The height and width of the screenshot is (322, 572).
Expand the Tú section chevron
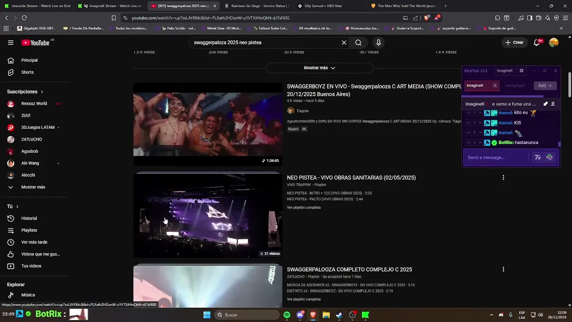[x=17, y=207]
